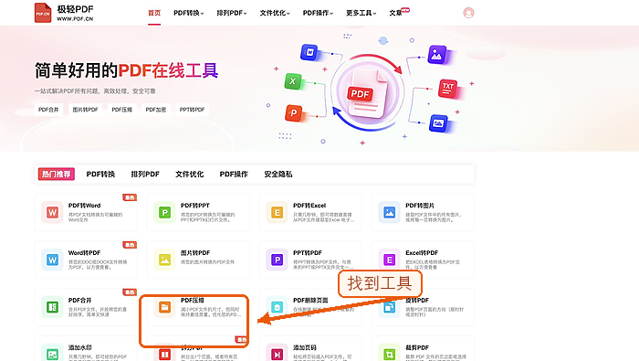Click the PDF加密 quick link in banner
Image resolution: width=639 pixels, height=361 pixels.
click(156, 110)
